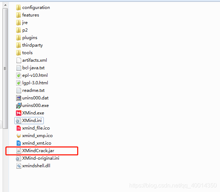The width and height of the screenshot is (220, 192).
Task: Click the "xmindshell.dll" file name
Action: coord(36,166)
